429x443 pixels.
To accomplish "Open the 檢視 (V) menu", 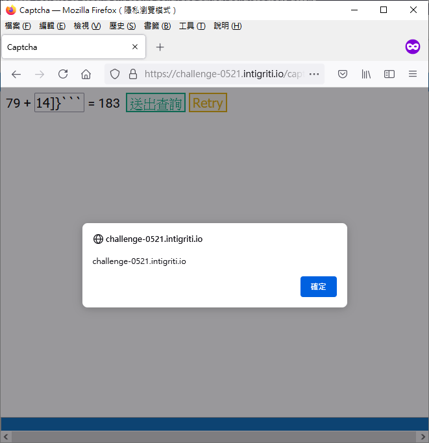I will 87,26.
